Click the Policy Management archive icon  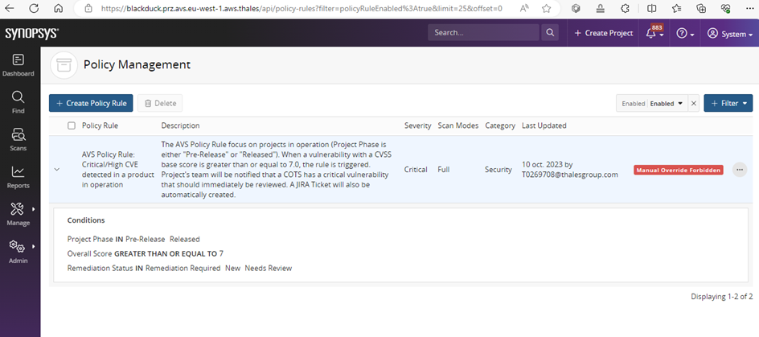[x=64, y=65]
